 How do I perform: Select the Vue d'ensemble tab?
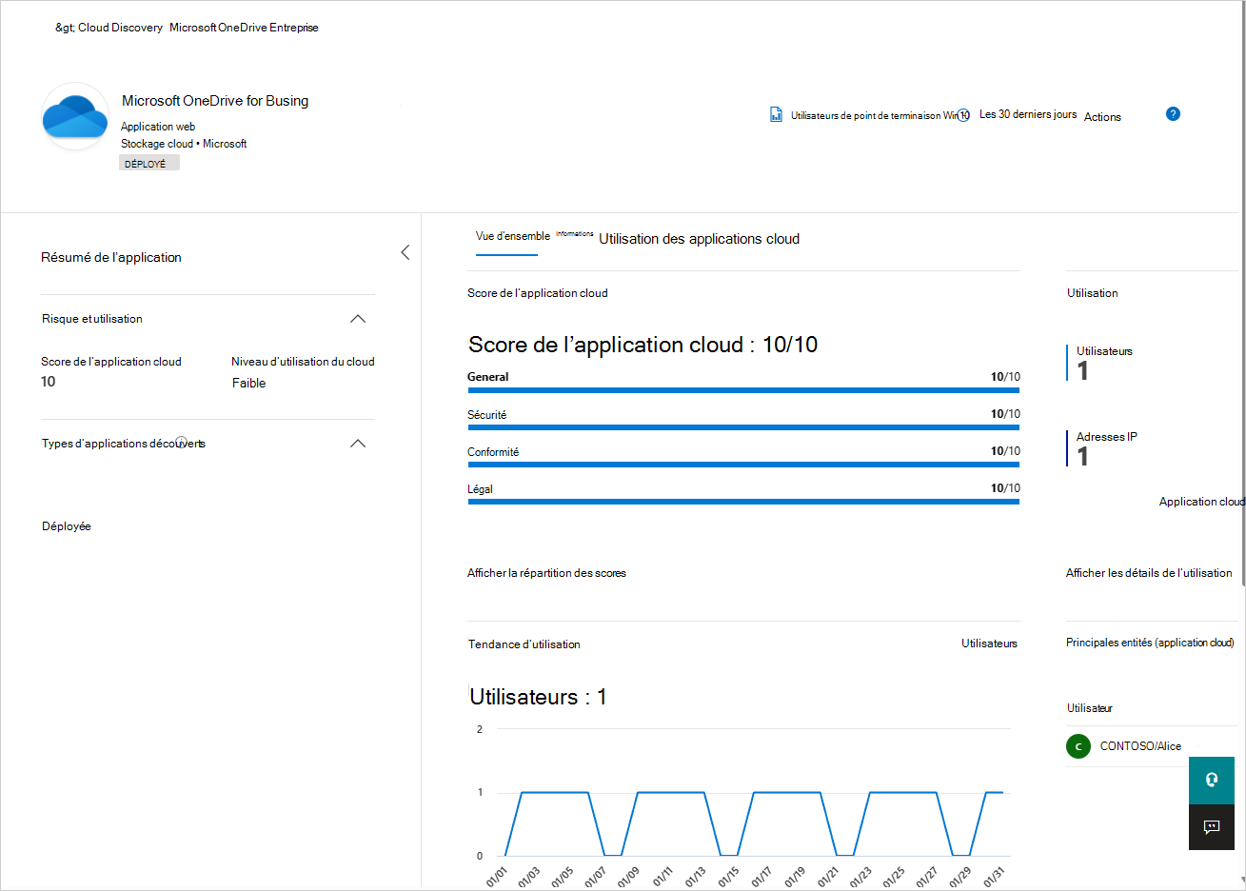[513, 236]
